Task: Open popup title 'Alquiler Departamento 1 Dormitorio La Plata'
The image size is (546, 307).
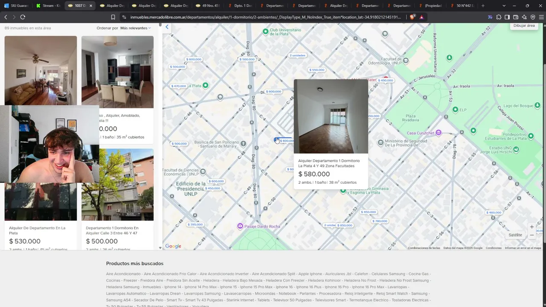Action: pyautogui.click(x=329, y=163)
